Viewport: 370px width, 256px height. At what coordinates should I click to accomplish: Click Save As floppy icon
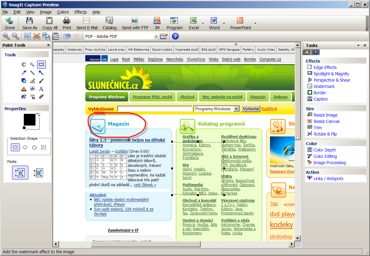point(30,21)
